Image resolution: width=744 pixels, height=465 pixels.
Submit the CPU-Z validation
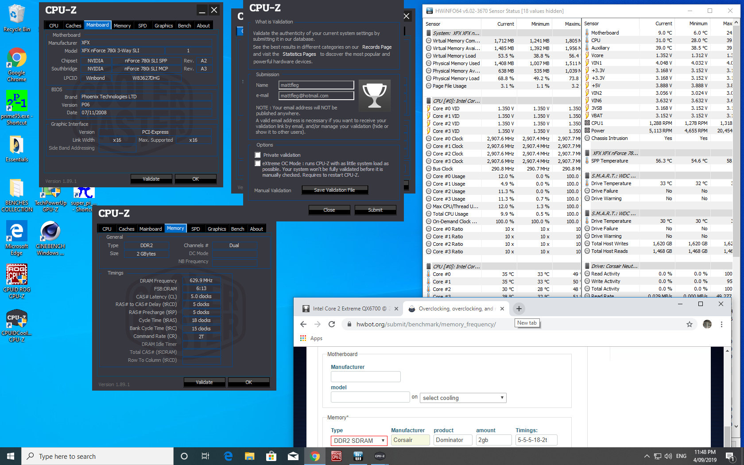tap(375, 210)
